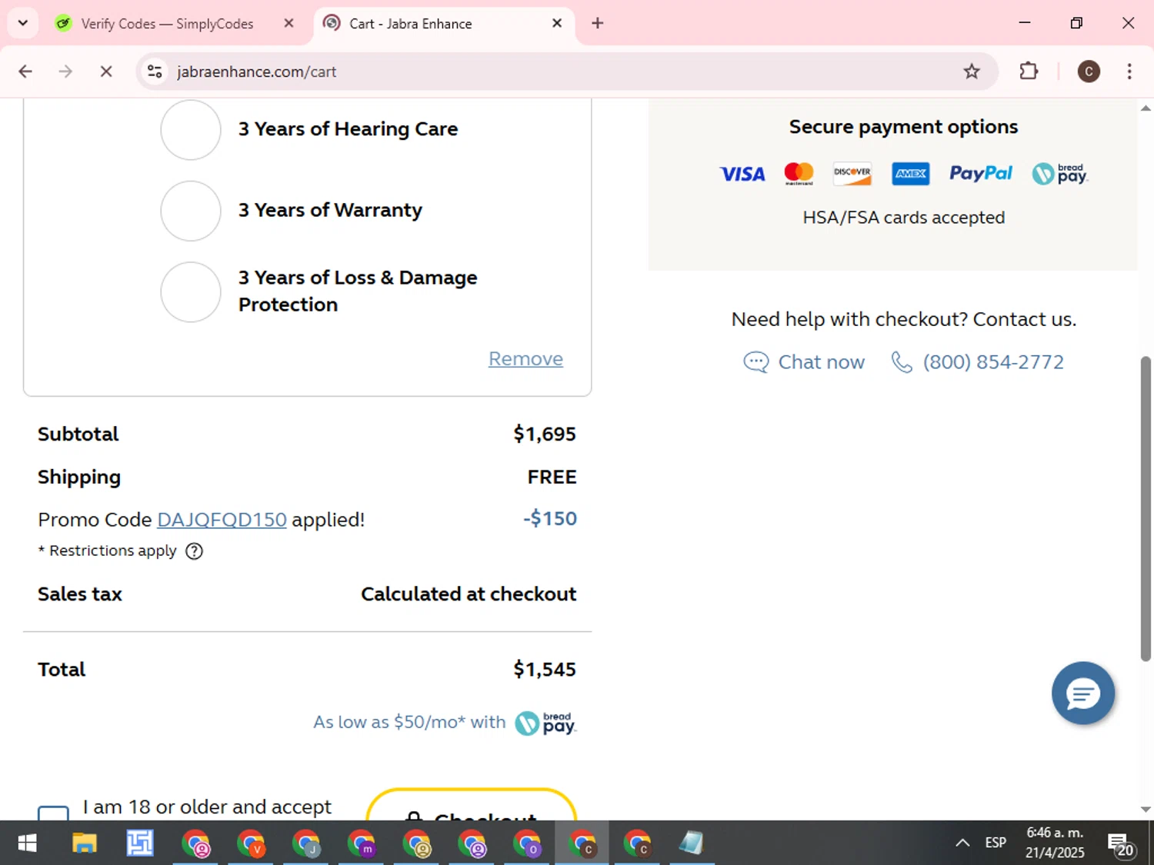This screenshot has height=865, width=1154.
Task: Click the page vertical scrollbar thumb
Action: 1146,508
